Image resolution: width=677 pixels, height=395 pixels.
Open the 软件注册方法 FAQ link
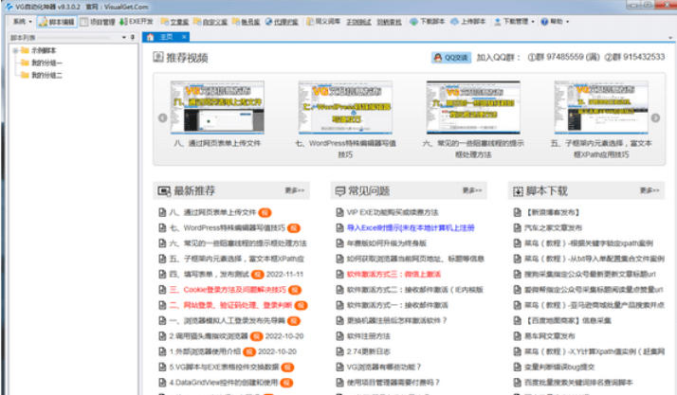coord(371,335)
